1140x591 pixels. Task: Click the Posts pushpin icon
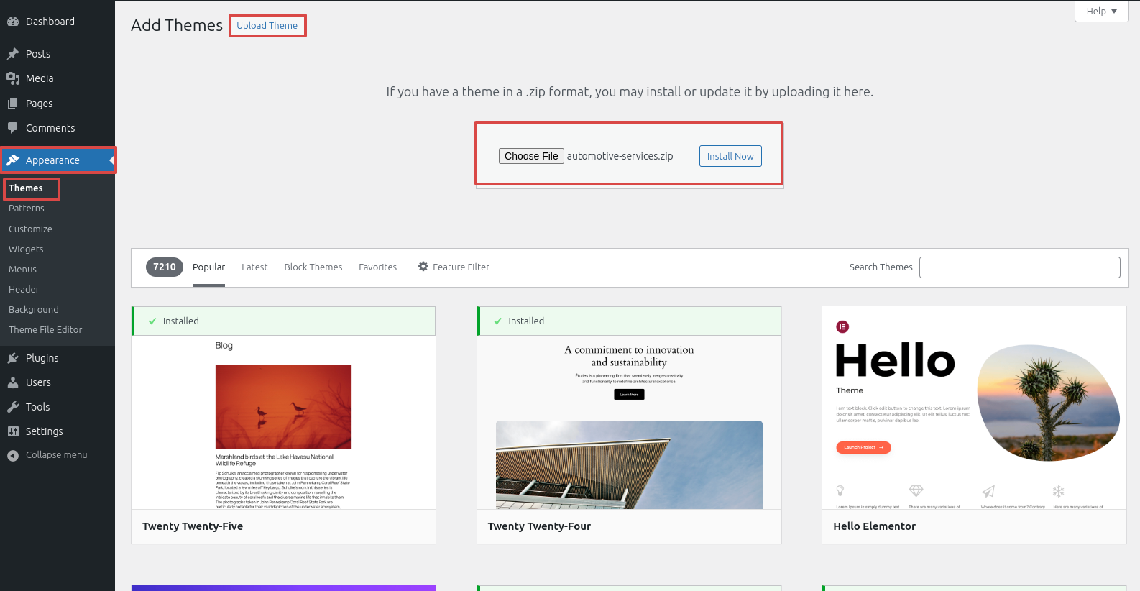tap(13, 54)
